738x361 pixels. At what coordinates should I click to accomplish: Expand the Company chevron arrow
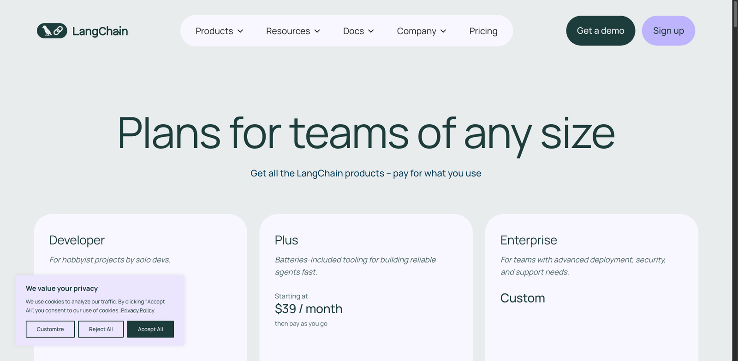point(443,31)
